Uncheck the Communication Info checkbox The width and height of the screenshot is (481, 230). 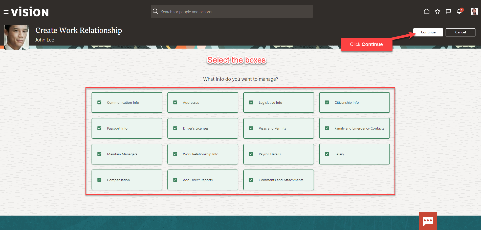(99, 102)
